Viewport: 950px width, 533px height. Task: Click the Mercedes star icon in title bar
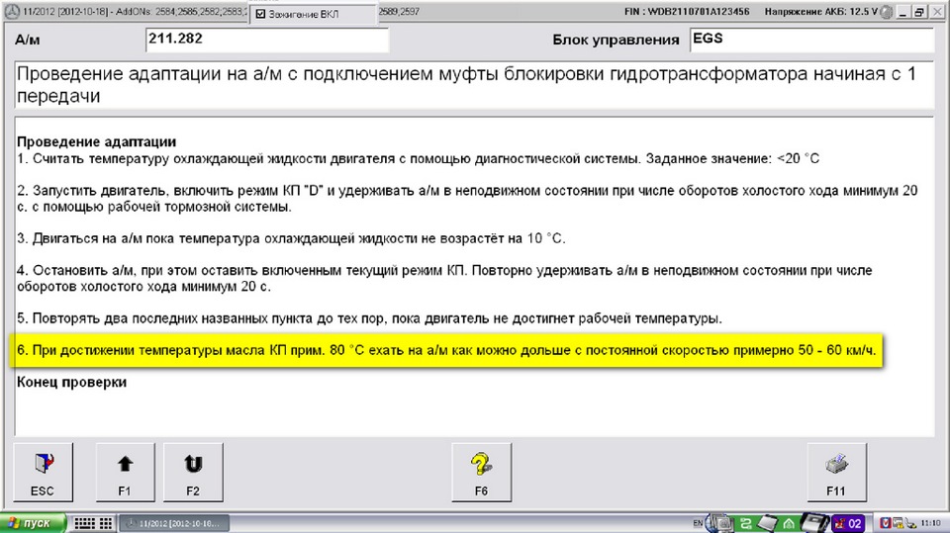pos(12,12)
